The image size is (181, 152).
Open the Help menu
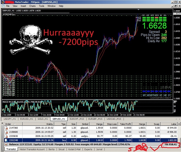tap(61, 6)
